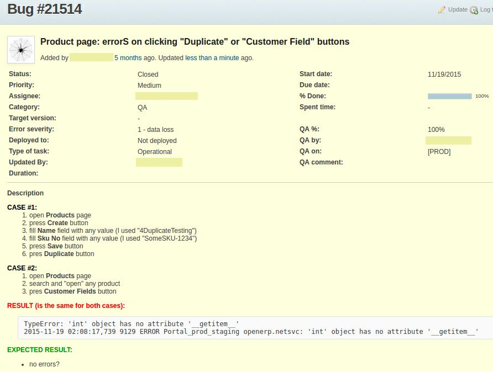Viewport: 493px width, 372px height.
Task: Click the pencil Update icon
Action: pos(442,10)
